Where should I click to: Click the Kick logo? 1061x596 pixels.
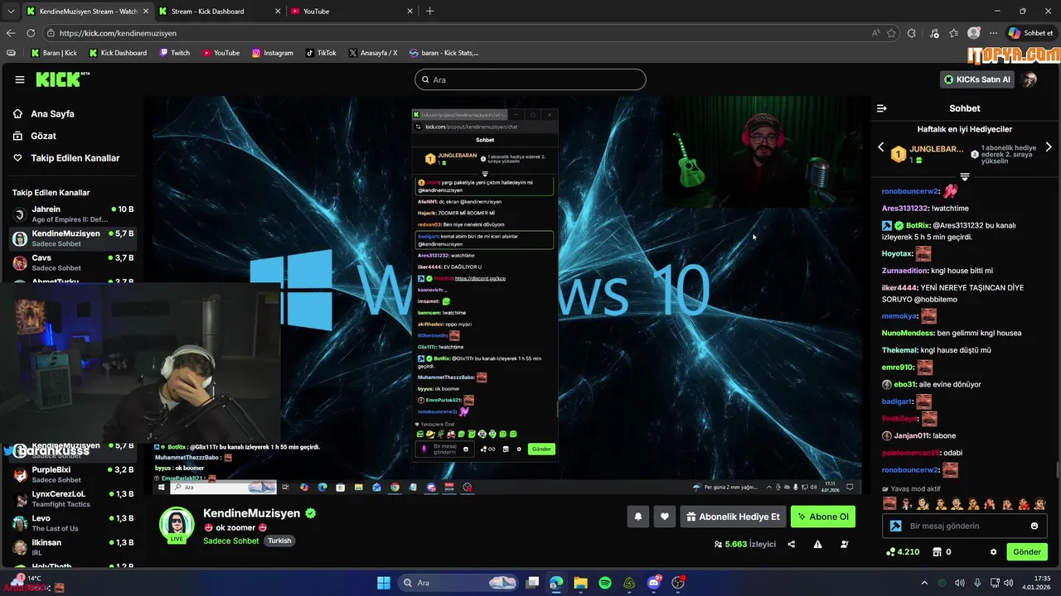63,79
